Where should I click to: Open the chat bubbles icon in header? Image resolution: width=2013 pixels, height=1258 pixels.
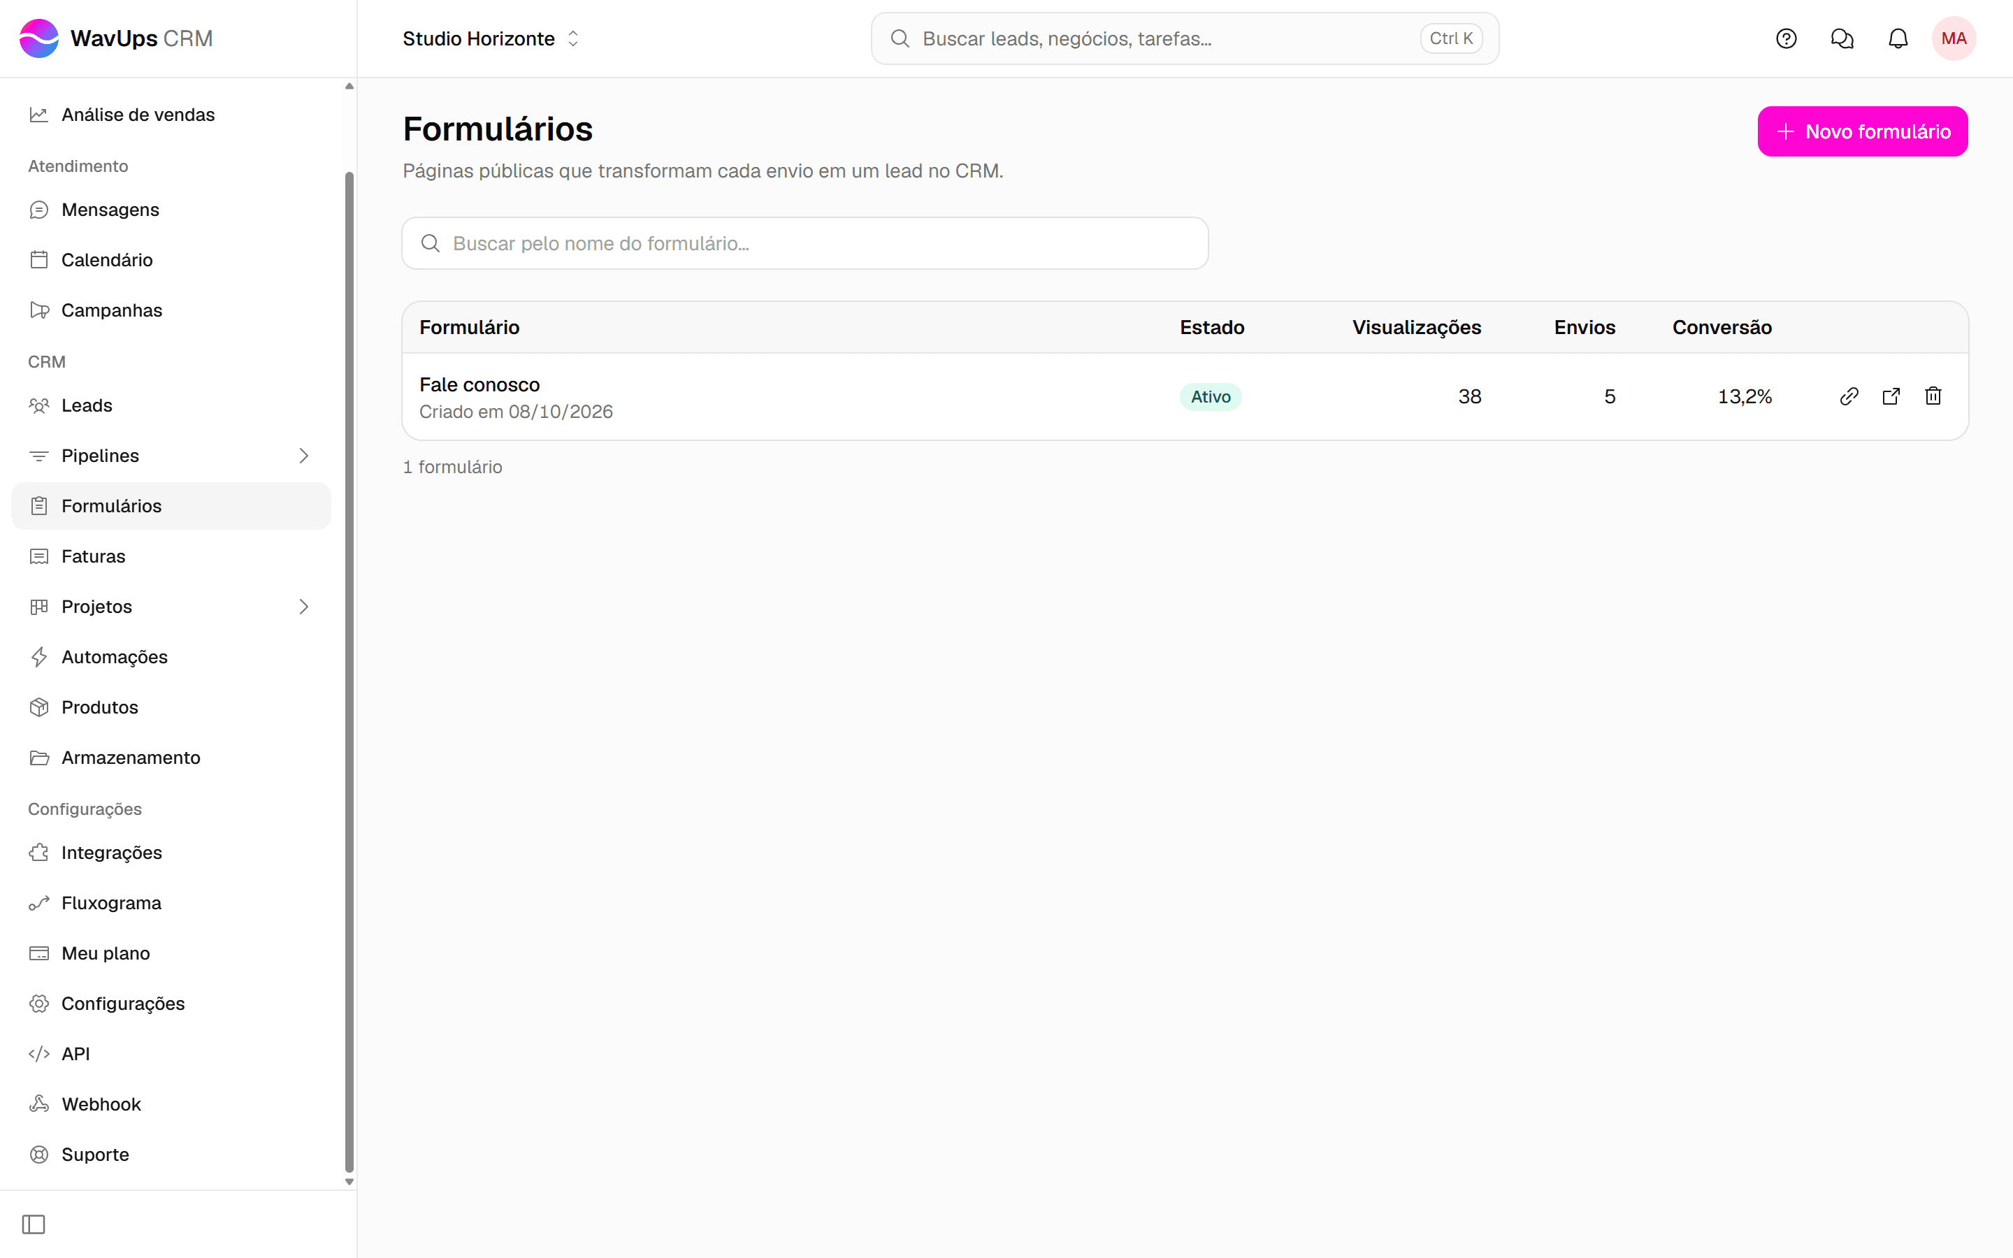pos(1842,38)
